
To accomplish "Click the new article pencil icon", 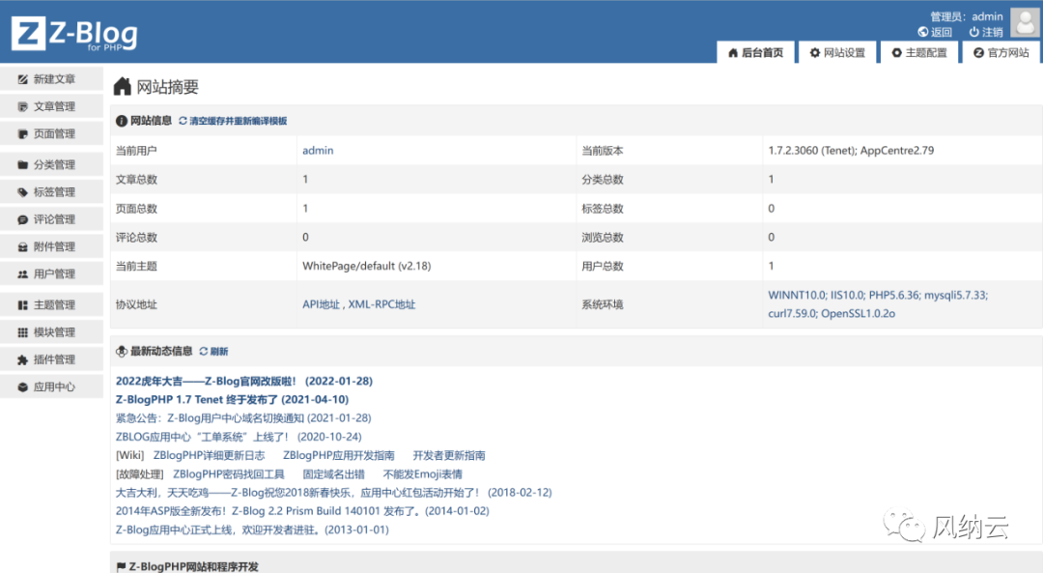I will point(22,79).
